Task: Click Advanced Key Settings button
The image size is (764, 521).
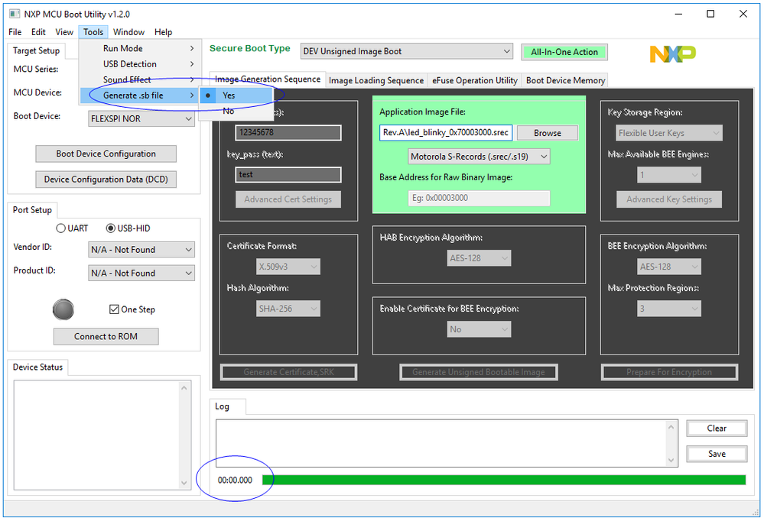Action: coord(669,199)
